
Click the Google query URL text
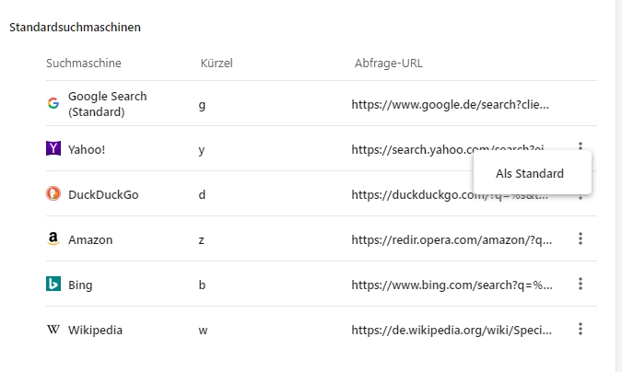[x=450, y=104]
